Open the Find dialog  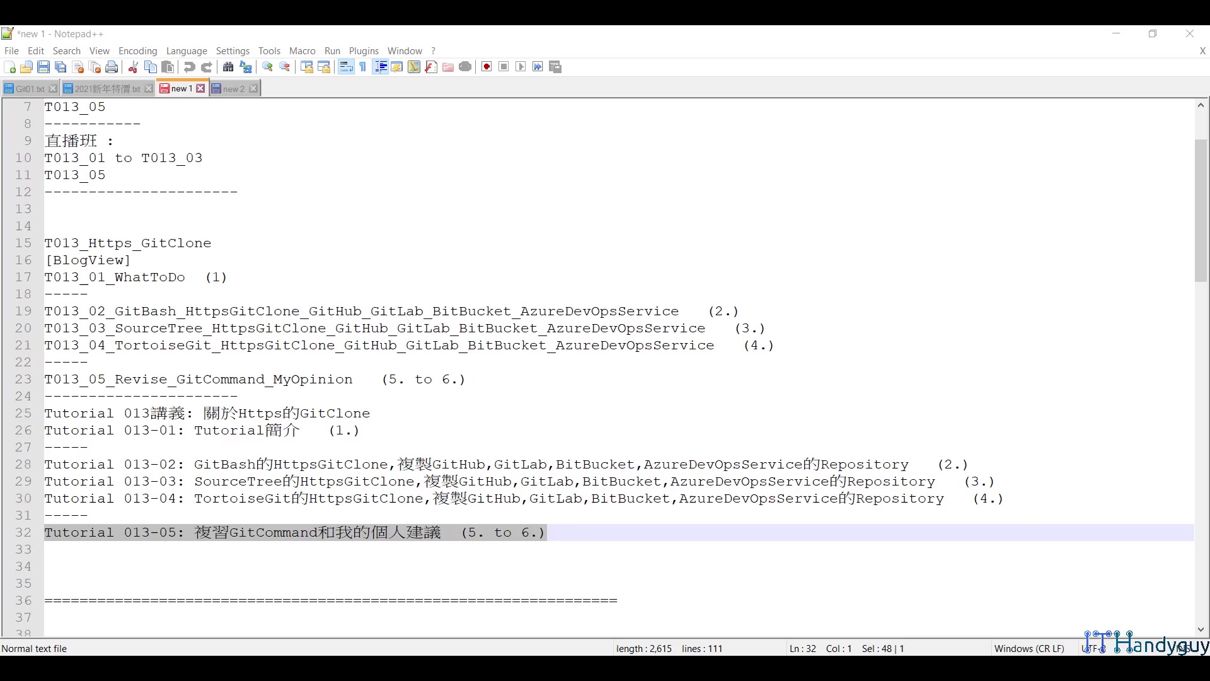click(228, 67)
